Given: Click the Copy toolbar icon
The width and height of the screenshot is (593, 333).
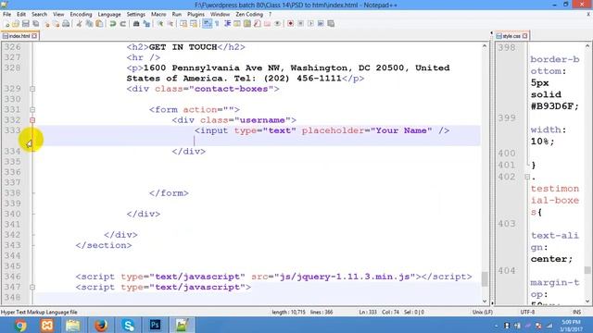Looking at the screenshot, I should pos(89,24).
